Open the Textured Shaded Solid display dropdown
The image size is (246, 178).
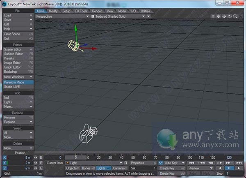tap(118, 16)
